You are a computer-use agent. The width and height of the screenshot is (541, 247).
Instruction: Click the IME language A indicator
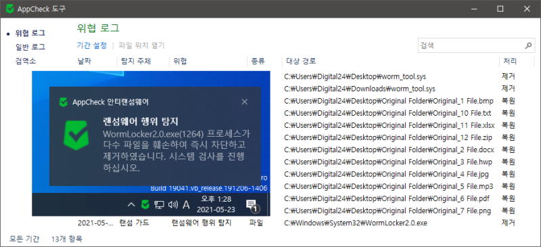[186, 204]
